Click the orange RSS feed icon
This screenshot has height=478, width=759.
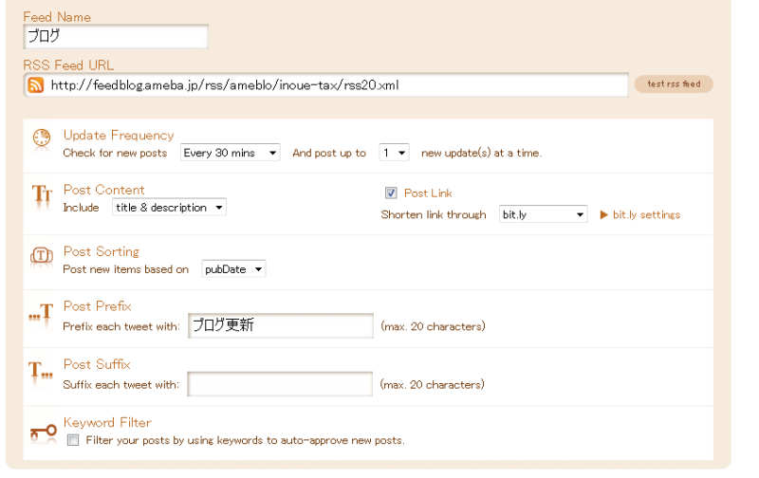tap(36, 85)
